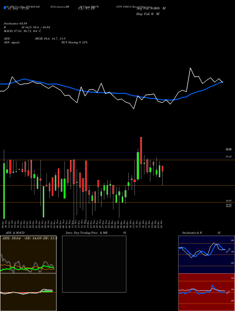Click the red RSI chart panel
Image resolution: width=235 pixels, height=311 pixels.
pyautogui.click(x=206, y=292)
